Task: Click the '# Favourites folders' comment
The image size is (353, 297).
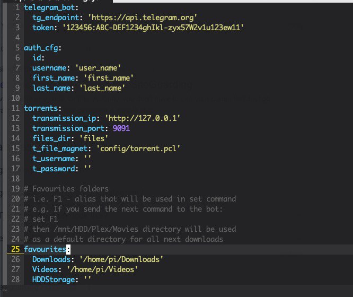Action: (66, 189)
